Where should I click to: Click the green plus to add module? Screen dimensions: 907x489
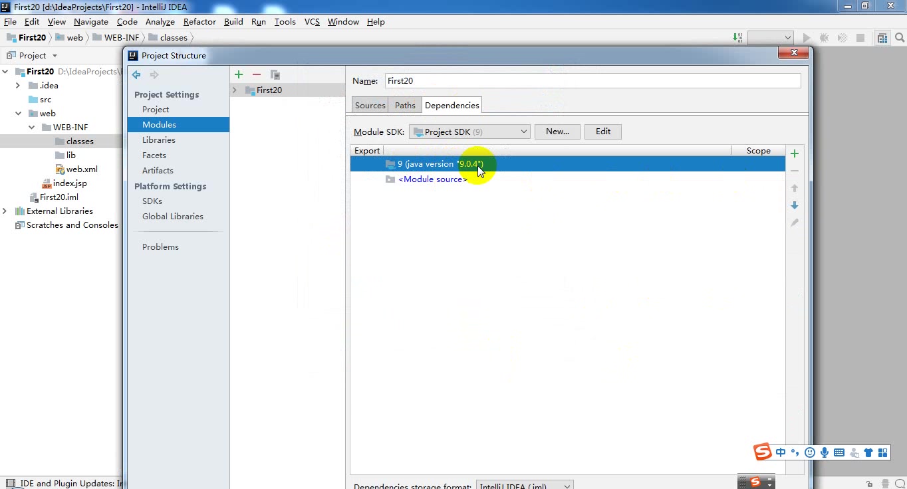click(239, 74)
